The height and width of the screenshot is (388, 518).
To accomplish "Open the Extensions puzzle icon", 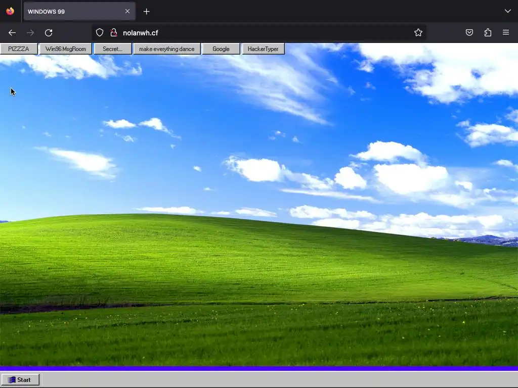I will pyautogui.click(x=488, y=32).
